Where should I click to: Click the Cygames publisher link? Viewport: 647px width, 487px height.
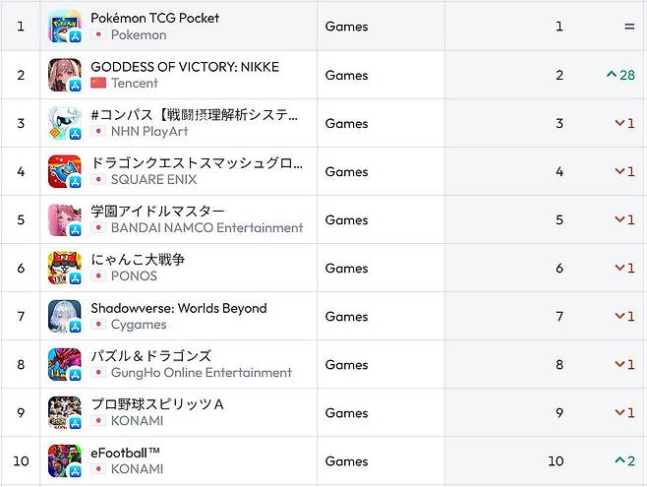click(x=139, y=325)
